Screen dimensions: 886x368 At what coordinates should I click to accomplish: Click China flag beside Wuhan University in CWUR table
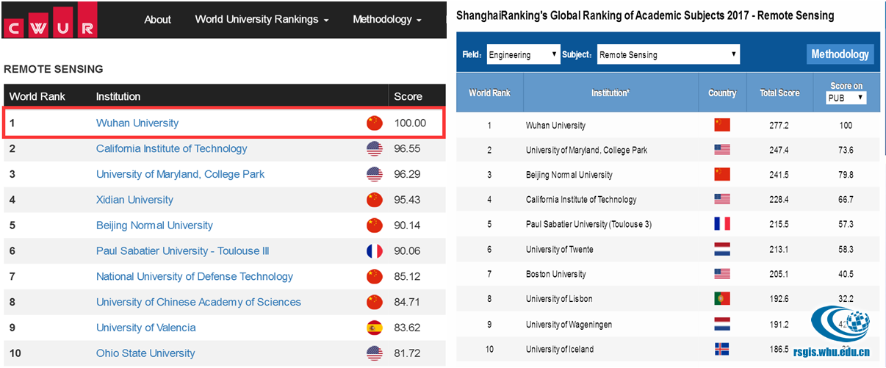coord(375,123)
